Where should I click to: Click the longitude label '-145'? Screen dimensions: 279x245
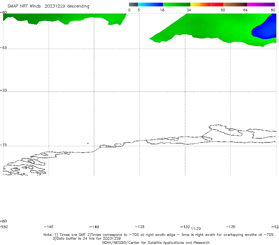[x=49, y=227]
